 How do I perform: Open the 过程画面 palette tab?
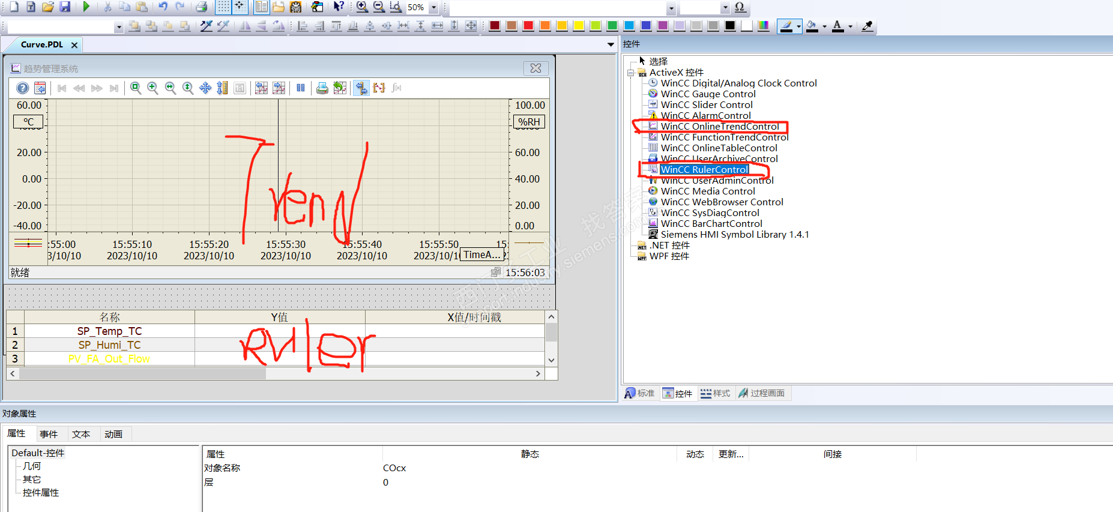[x=762, y=393]
